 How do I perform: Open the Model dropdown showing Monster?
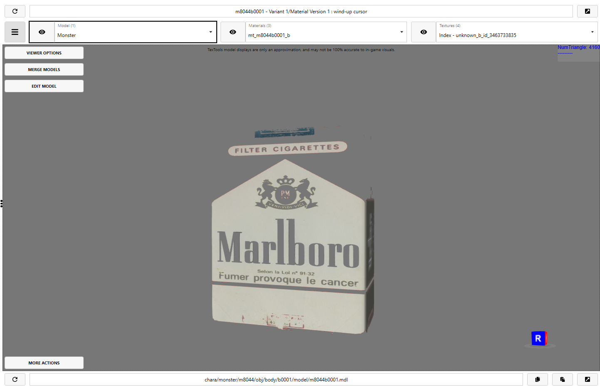tap(135, 32)
